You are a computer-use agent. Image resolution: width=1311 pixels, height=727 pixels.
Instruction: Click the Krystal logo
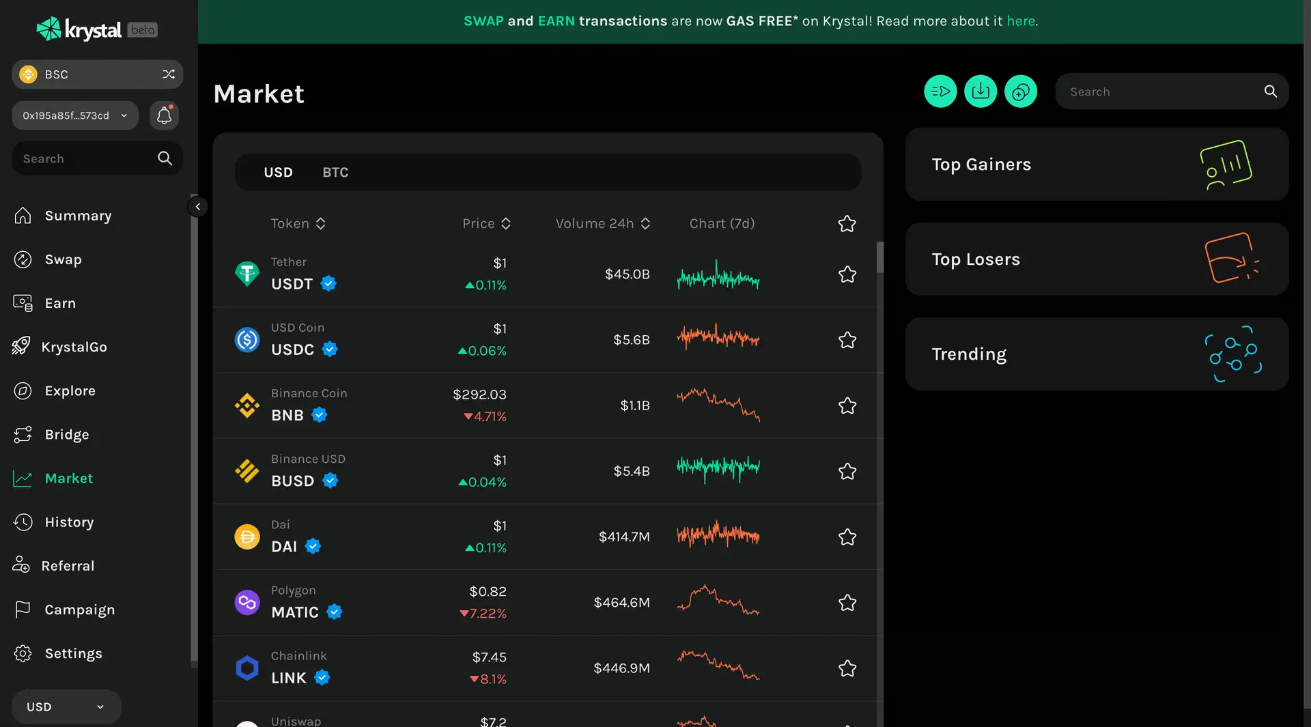coord(79,29)
